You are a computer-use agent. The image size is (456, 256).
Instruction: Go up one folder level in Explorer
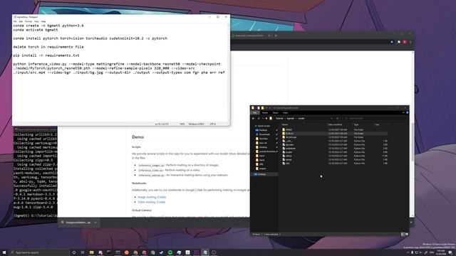(x=266, y=119)
